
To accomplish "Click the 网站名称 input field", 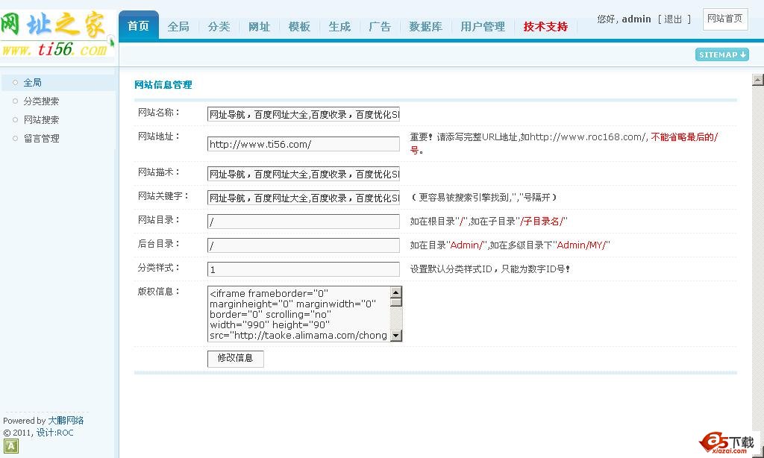I will 304,115.
